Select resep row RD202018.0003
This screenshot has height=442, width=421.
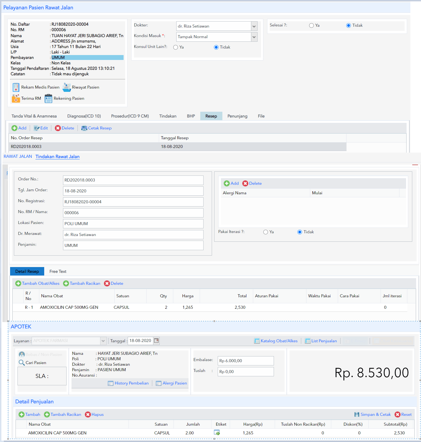tap(178, 147)
